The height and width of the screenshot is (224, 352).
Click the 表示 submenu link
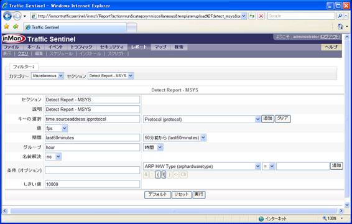7,54
